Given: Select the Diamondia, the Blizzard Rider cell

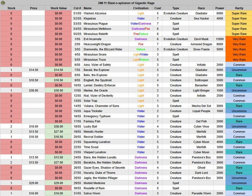Looking at the screenshot, I should [x=106, y=49].
